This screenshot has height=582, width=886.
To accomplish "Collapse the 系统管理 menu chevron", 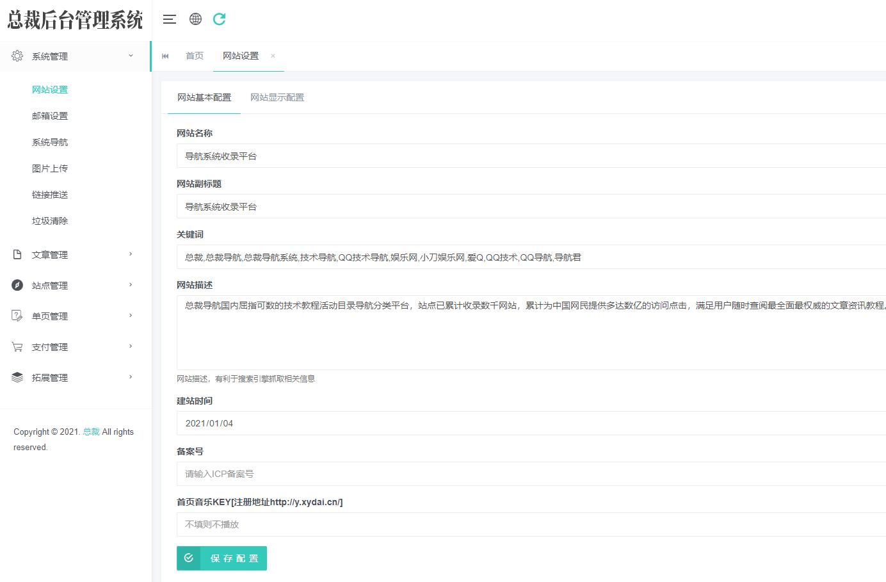I will 131,56.
